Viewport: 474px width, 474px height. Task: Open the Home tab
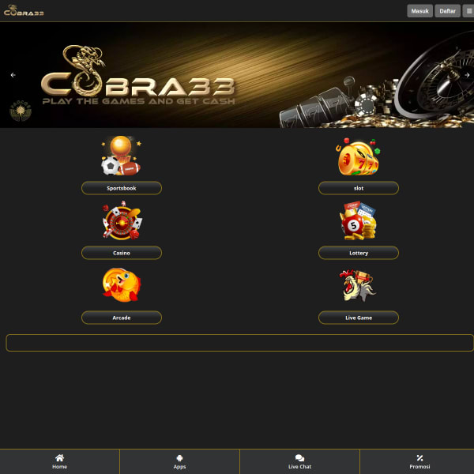coord(59,461)
